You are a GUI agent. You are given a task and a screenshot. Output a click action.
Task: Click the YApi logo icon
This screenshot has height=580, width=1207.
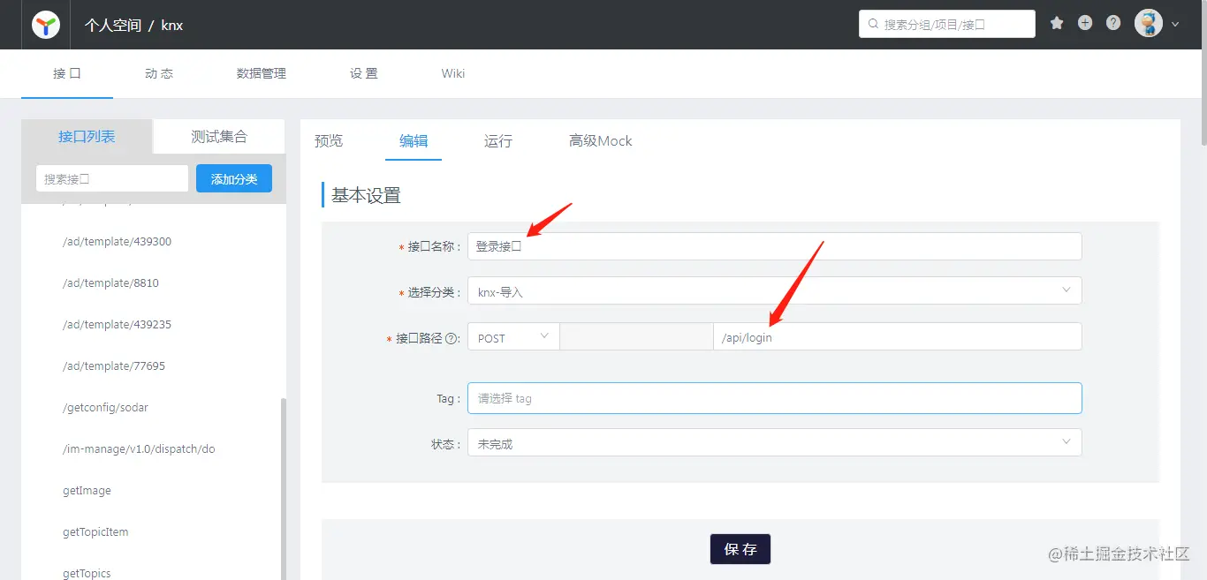click(x=46, y=25)
